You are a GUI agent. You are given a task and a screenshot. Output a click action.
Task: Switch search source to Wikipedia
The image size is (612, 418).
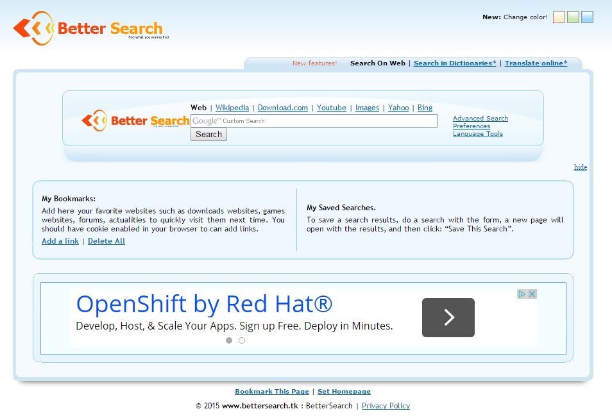pos(232,108)
